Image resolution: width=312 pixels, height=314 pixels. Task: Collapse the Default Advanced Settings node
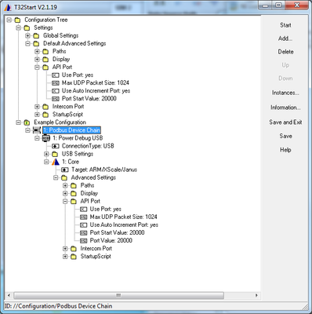pos(27,43)
